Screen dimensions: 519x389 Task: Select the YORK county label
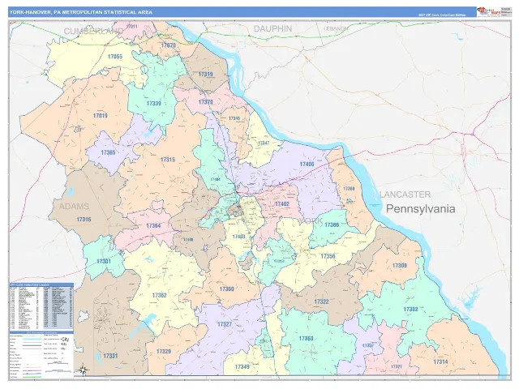click(x=311, y=220)
